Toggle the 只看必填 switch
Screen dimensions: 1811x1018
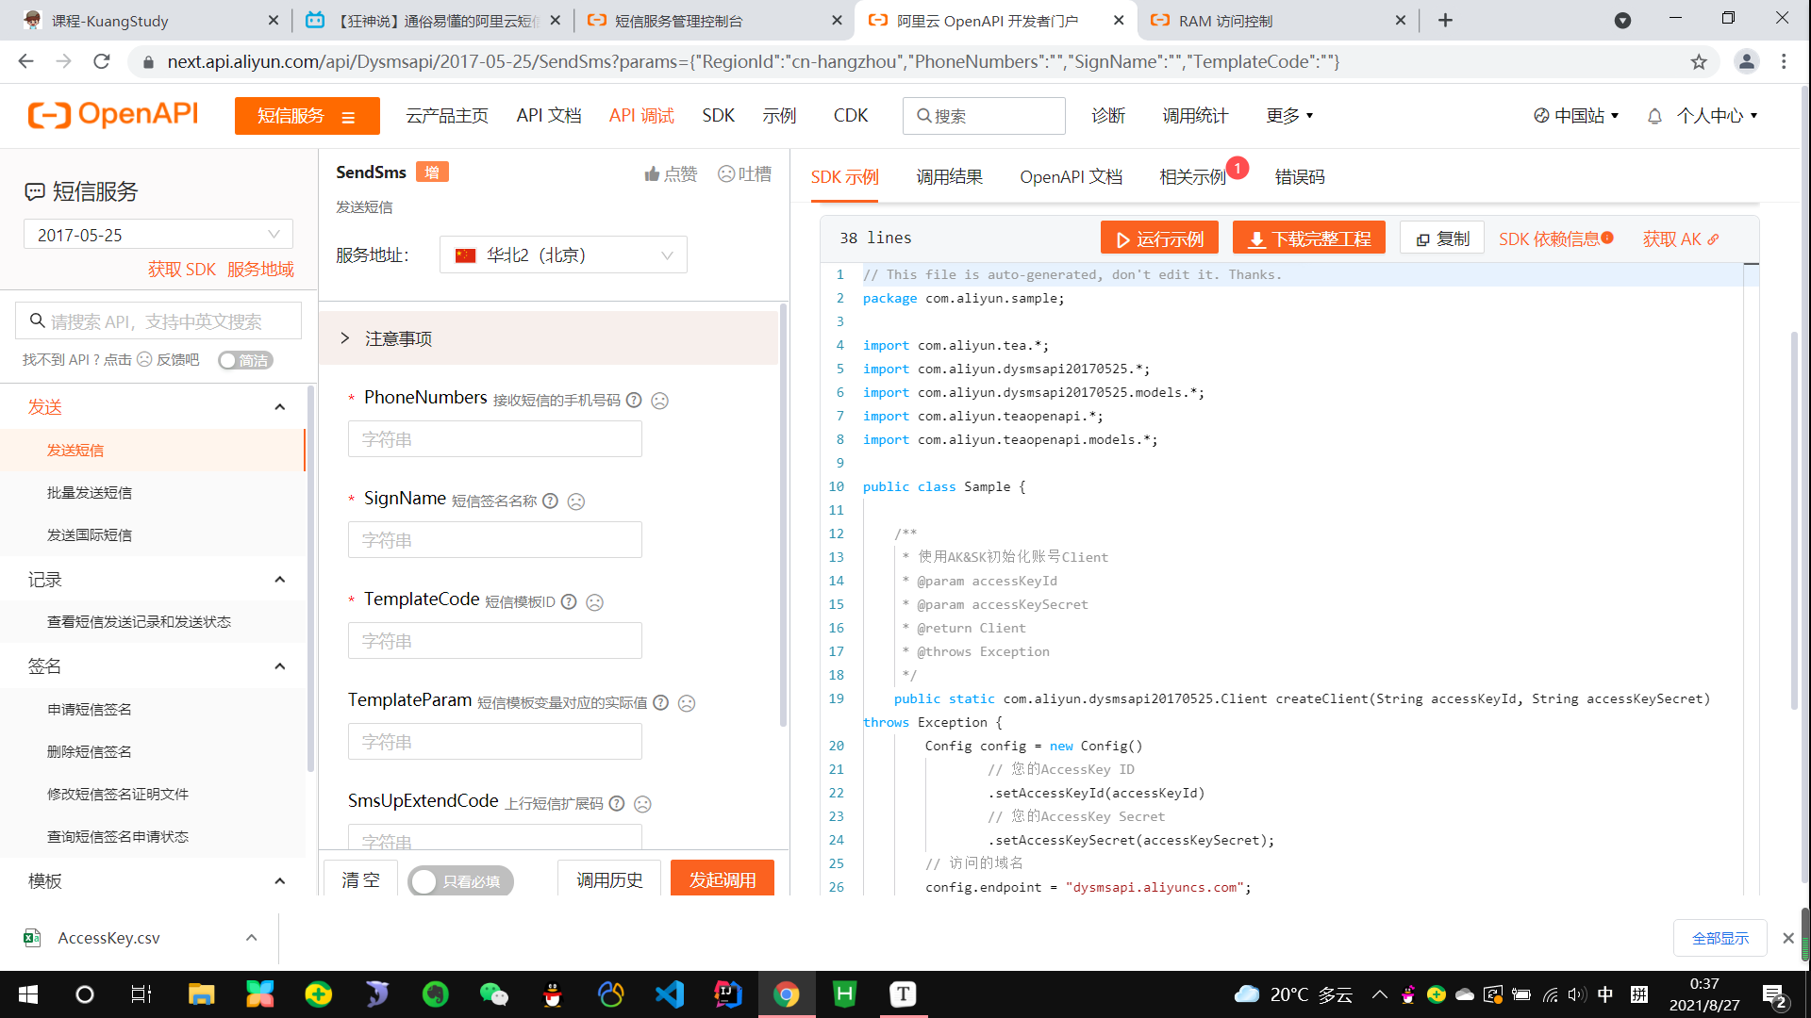click(461, 881)
